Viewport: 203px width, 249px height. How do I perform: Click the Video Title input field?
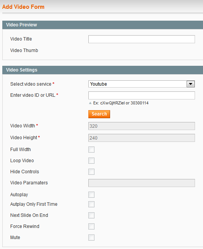(x=142, y=39)
